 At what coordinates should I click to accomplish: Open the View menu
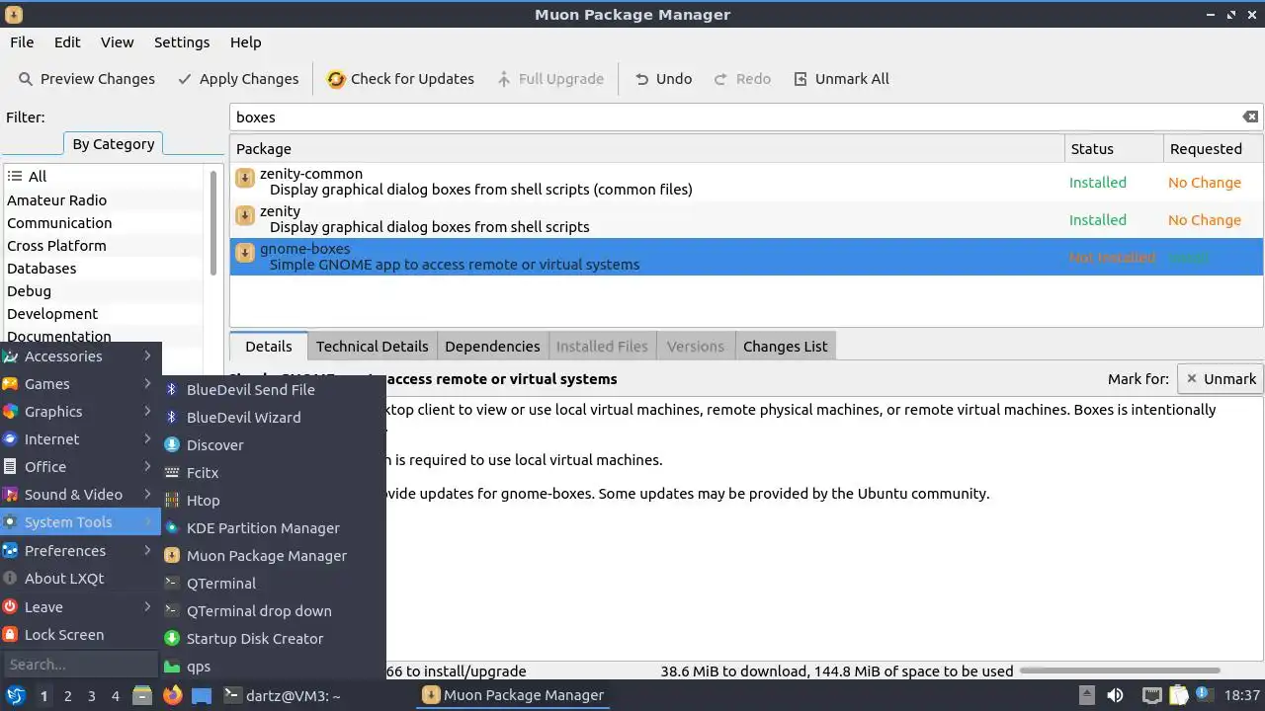point(117,42)
